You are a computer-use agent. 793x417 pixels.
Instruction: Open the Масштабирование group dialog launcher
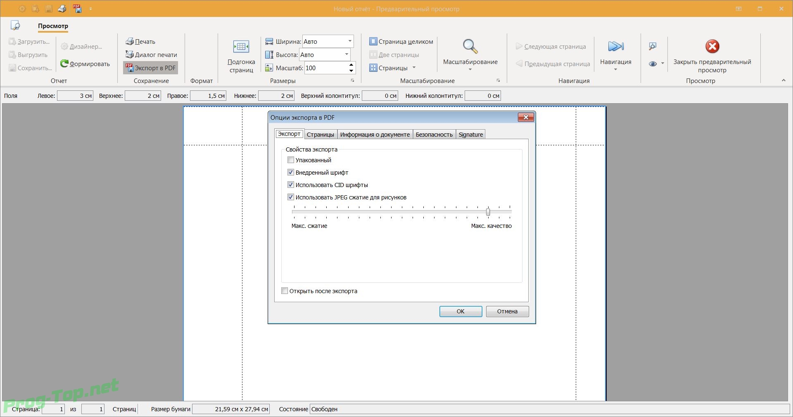coord(498,81)
